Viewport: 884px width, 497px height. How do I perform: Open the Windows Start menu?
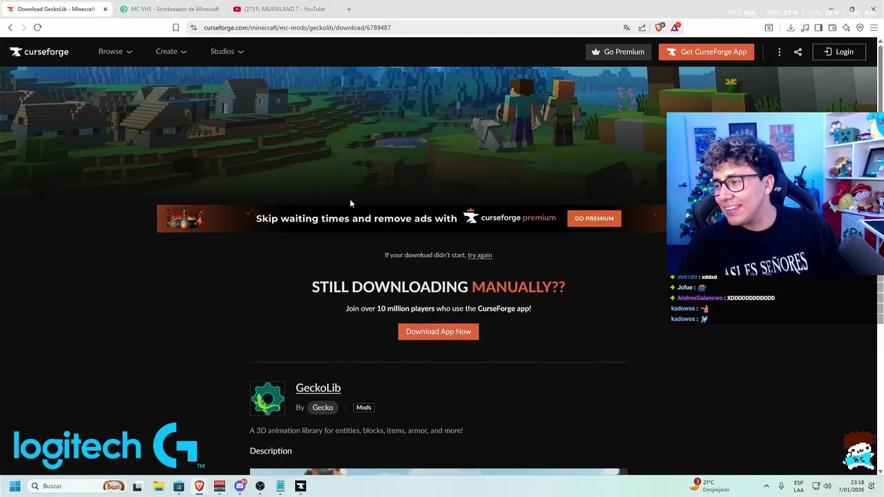(x=15, y=486)
